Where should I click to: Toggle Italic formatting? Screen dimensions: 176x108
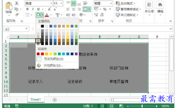[x=33, y=9]
